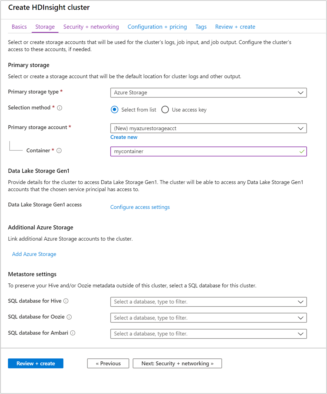Click the green validation checkmark in Container field

(x=302, y=151)
